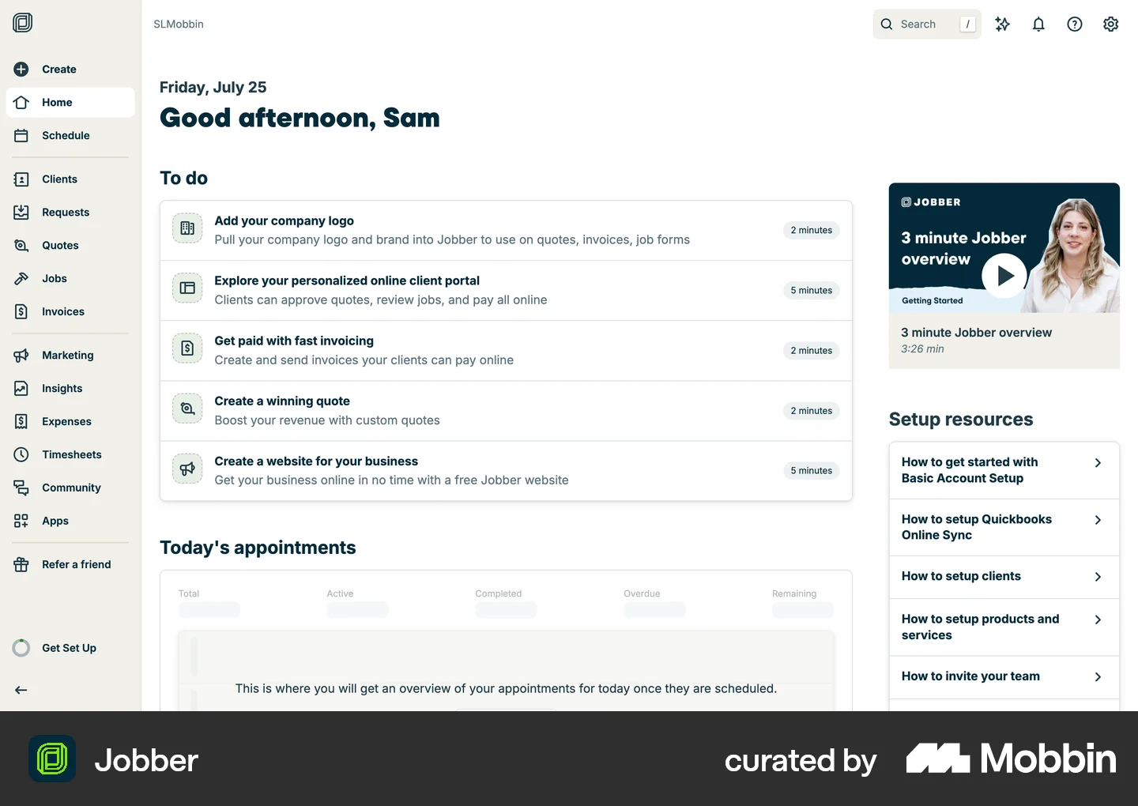
Task: Click the Search field in the top bar
Action: coord(927,24)
